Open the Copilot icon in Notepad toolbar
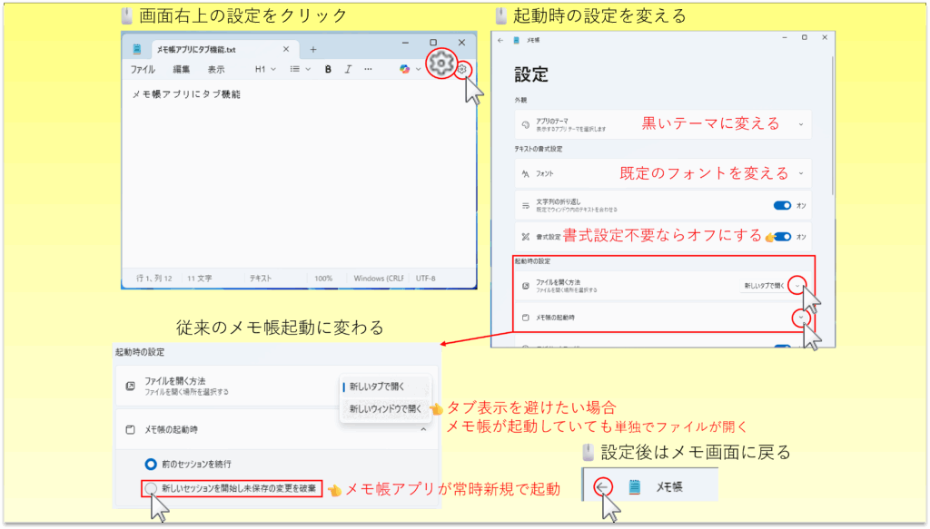The height and width of the screenshot is (529, 930). click(x=405, y=69)
